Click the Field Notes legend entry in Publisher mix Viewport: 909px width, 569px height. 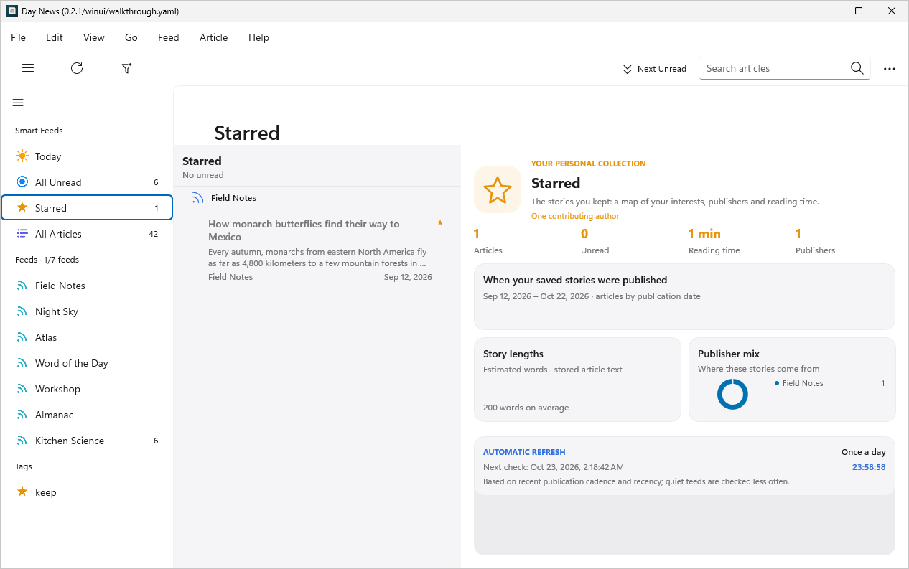coord(803,383)
